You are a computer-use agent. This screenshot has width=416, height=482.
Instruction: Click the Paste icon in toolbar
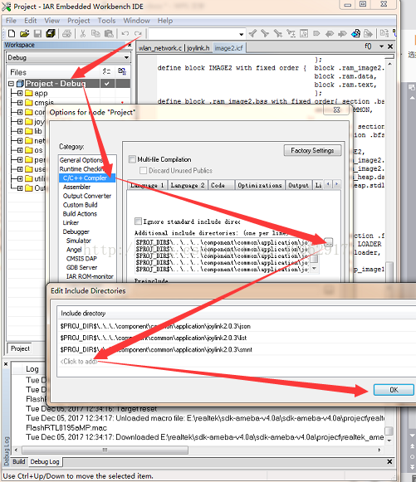109,33
